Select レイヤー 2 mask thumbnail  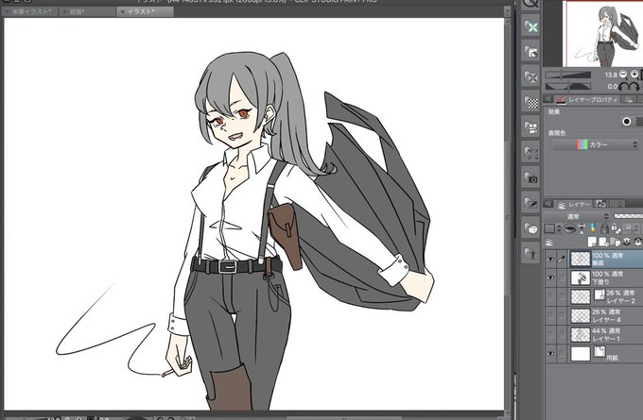click(x=600, y=294)
